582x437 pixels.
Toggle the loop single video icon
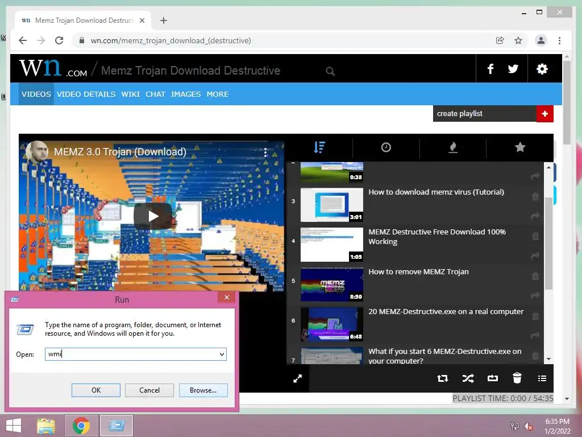(493, 378)
